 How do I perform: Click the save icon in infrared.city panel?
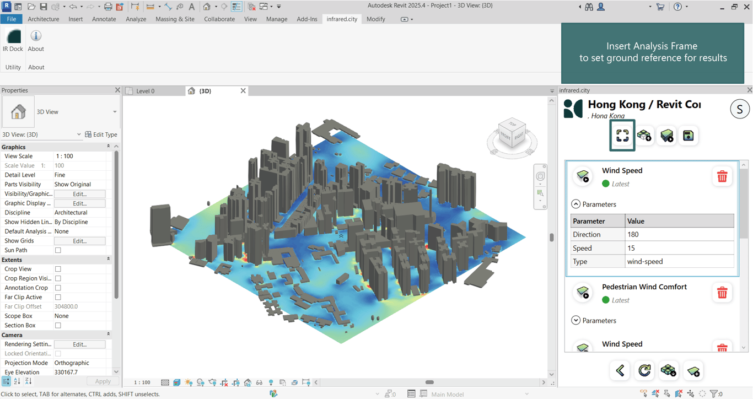tap(688, 136)
